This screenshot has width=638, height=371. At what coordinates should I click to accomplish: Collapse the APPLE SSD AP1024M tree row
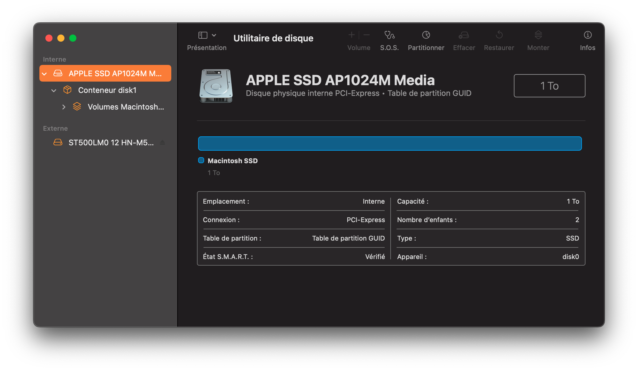tap(44, 74)
